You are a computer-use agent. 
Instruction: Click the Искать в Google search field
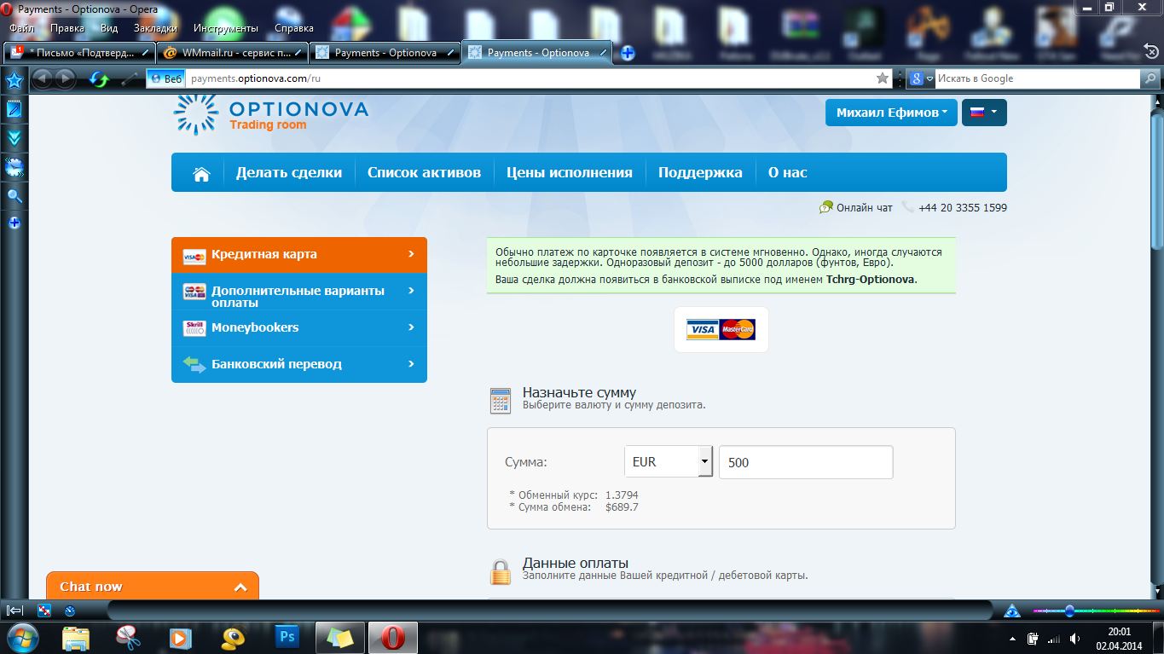point(1036,78)
